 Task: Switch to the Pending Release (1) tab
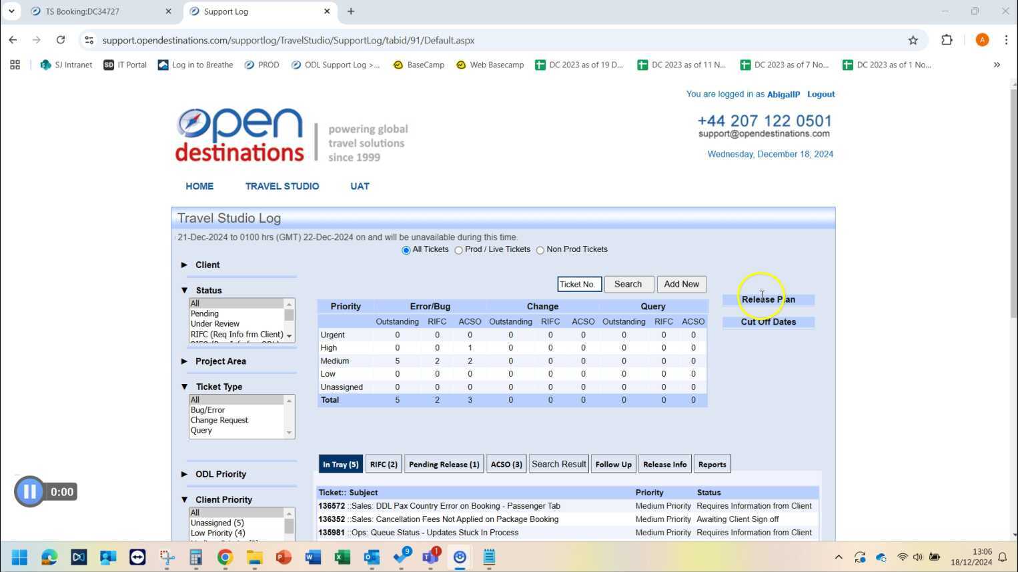[x=444, y=465]
